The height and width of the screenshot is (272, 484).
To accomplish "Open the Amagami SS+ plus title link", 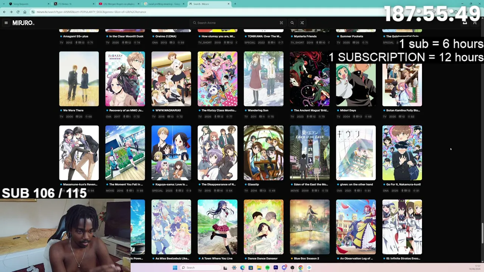I will [x=76, y=36].
